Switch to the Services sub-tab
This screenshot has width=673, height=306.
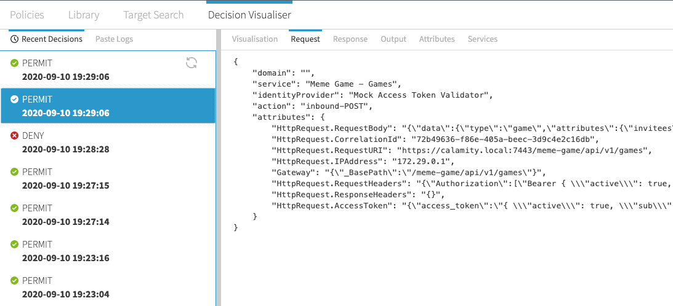pos(482,39)
